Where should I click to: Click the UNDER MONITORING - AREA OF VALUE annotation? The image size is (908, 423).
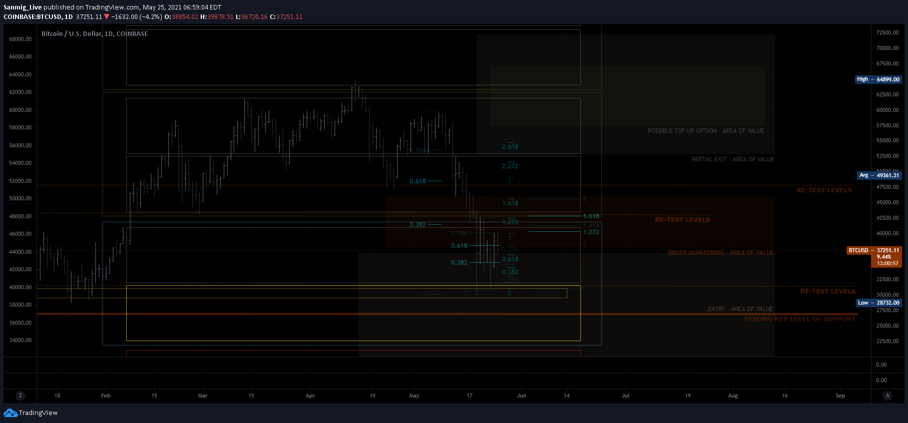point(721,253)
